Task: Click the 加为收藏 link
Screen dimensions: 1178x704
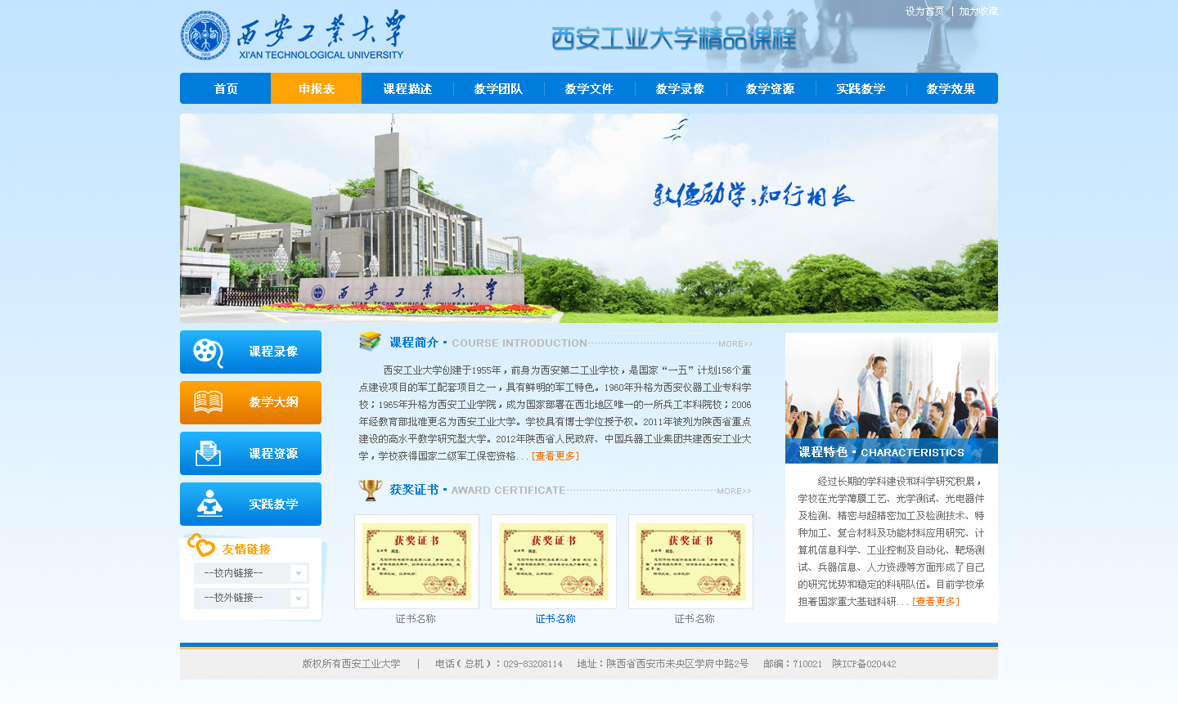Action: point(978,11)
